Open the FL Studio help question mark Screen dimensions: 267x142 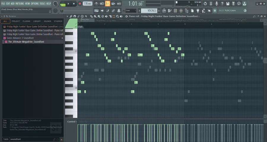tap(222, 3)
